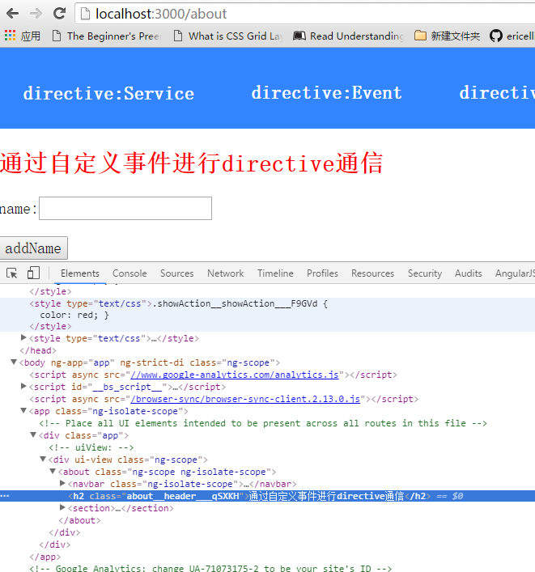Select the closing /head tag row
The height and width of the screenshot is (572, 535).
[x=38, y=350]
